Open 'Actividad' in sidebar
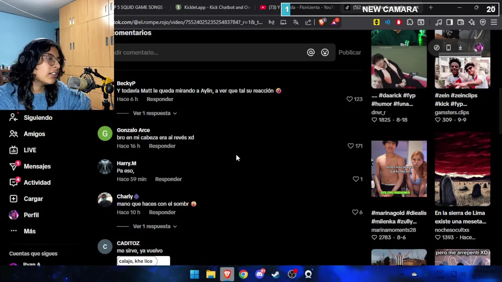This screenshot has height=282, width=502. point(30,183)
